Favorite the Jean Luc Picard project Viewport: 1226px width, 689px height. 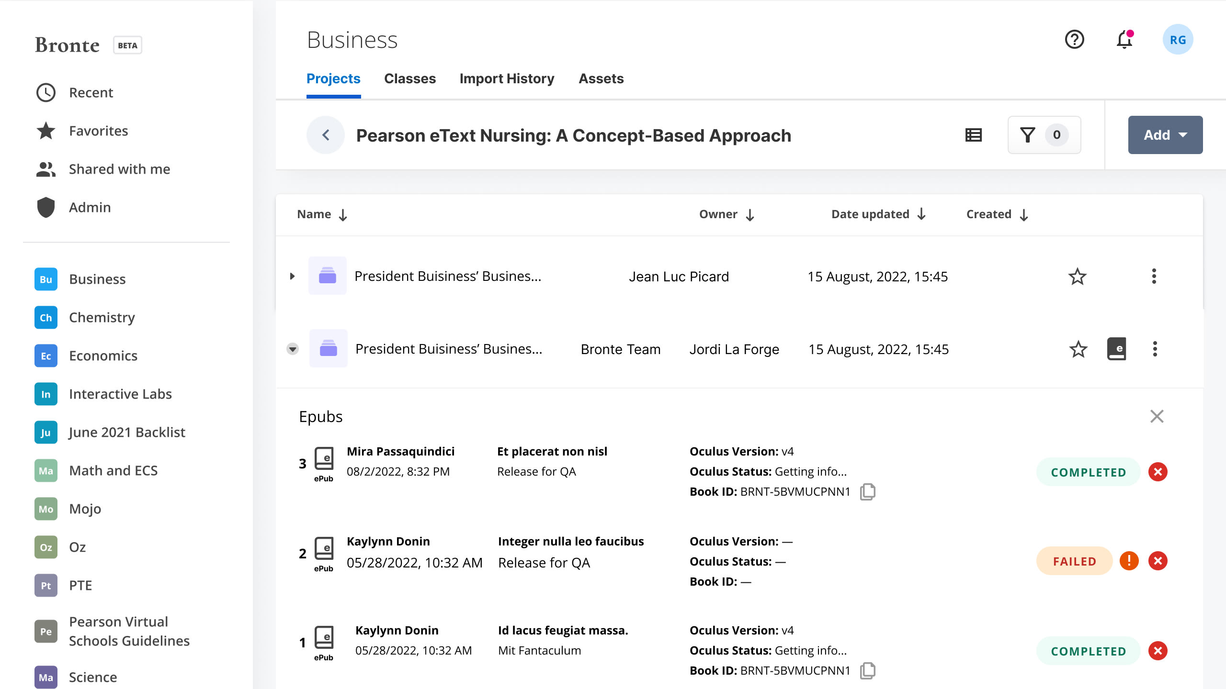(1077, 276)
